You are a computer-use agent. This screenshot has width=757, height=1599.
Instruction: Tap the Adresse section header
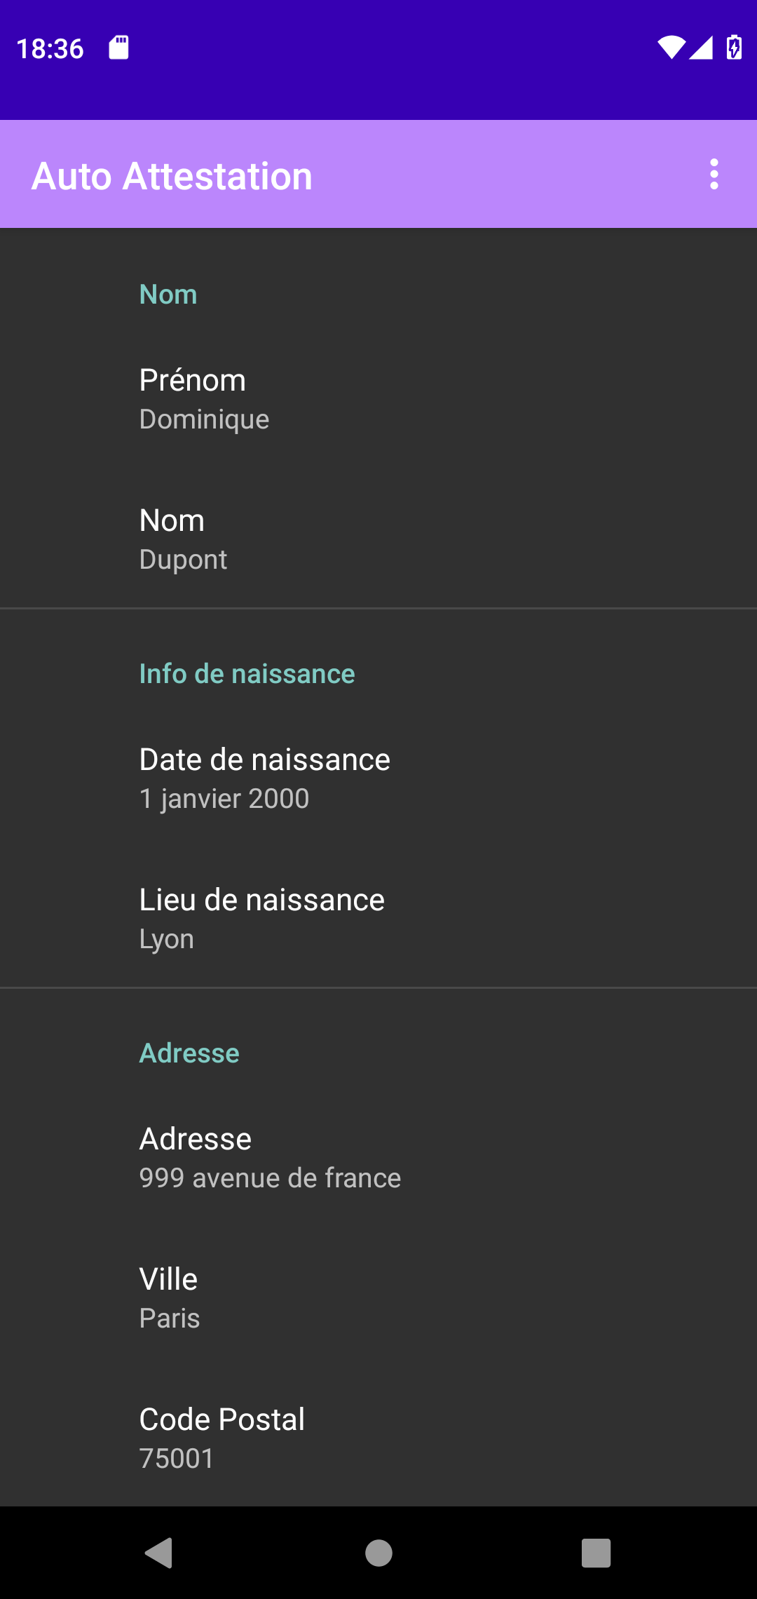pyautogui.click(x=189, y=1053)
